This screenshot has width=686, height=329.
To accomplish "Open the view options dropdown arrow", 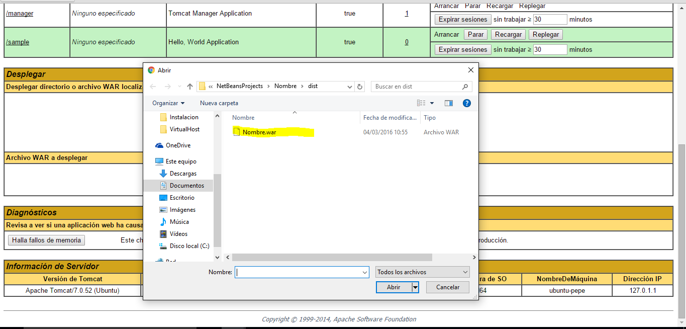I will [x=432, y=103].
